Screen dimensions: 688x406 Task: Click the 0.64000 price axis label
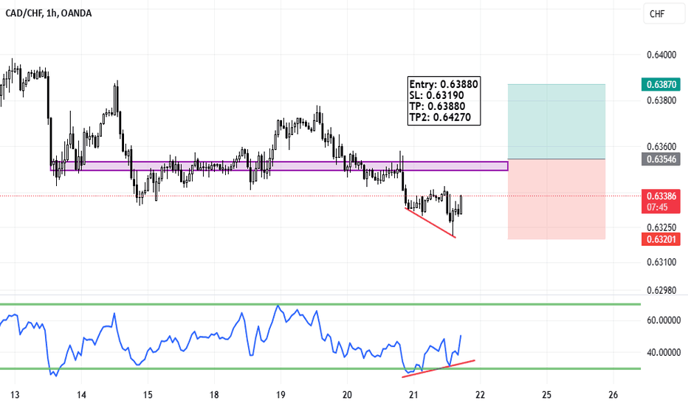pyautogui.click(x=661, y=55)
